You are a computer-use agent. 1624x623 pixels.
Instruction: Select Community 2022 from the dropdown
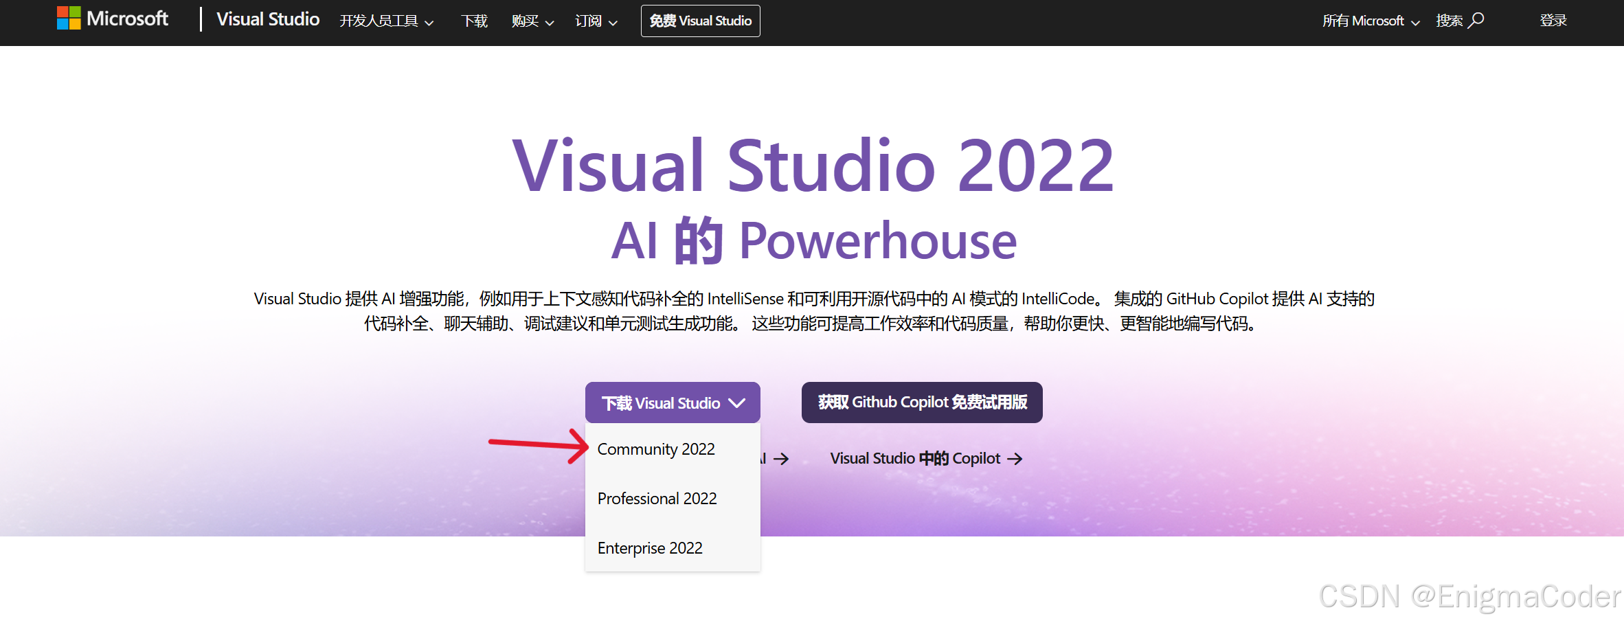pyautogui.click(x=656, y=449)
